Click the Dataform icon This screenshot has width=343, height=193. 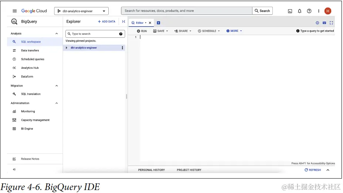point(14,77)
